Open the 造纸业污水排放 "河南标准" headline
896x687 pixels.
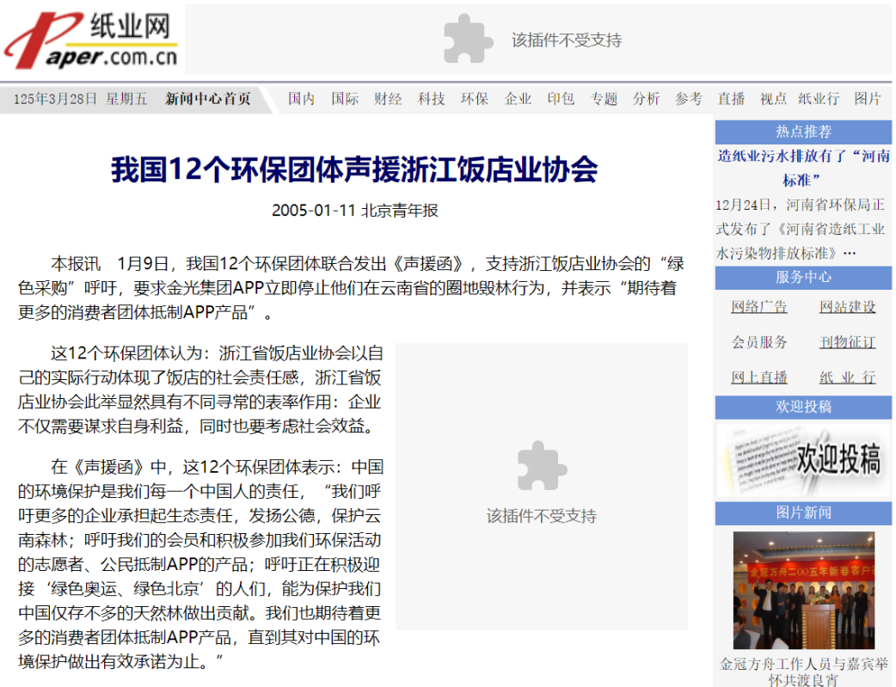tap(803, 168)
